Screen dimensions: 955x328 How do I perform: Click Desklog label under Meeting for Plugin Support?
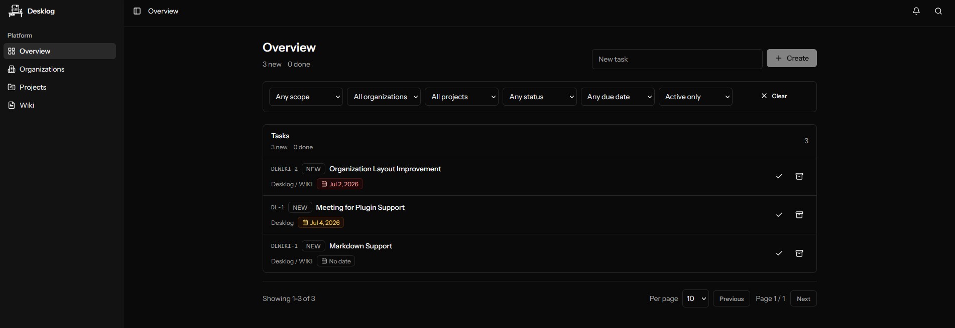[x=282, y=222]
